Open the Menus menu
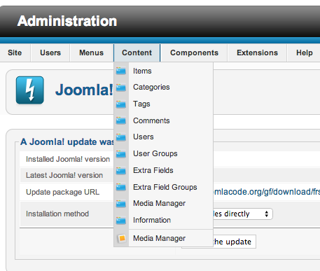Image resolution: width=320 pixels, height=271 pixels. [x=92, y=53]
